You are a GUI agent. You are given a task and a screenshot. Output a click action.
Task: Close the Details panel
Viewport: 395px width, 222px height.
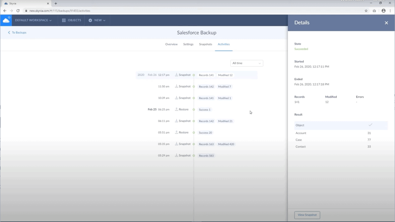click(x=386, y=23)
